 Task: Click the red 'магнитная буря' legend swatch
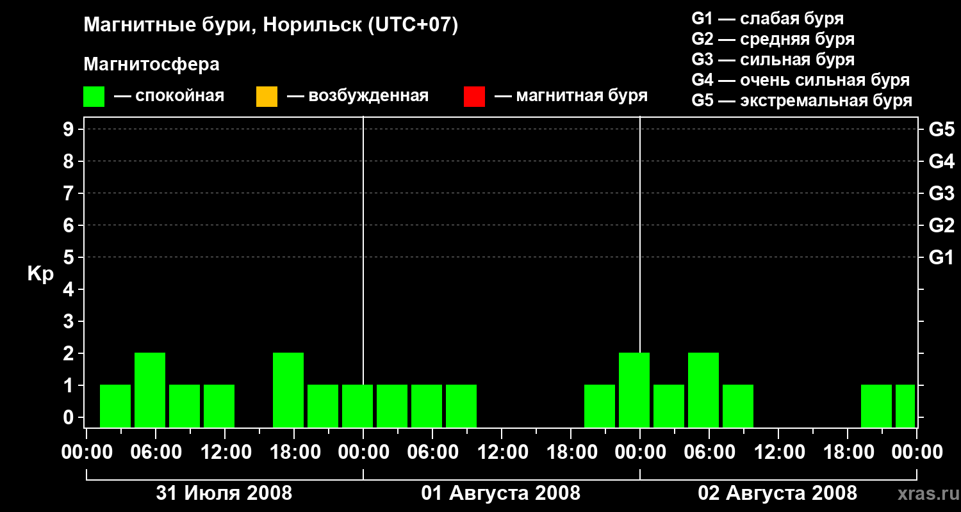(474, 97)
